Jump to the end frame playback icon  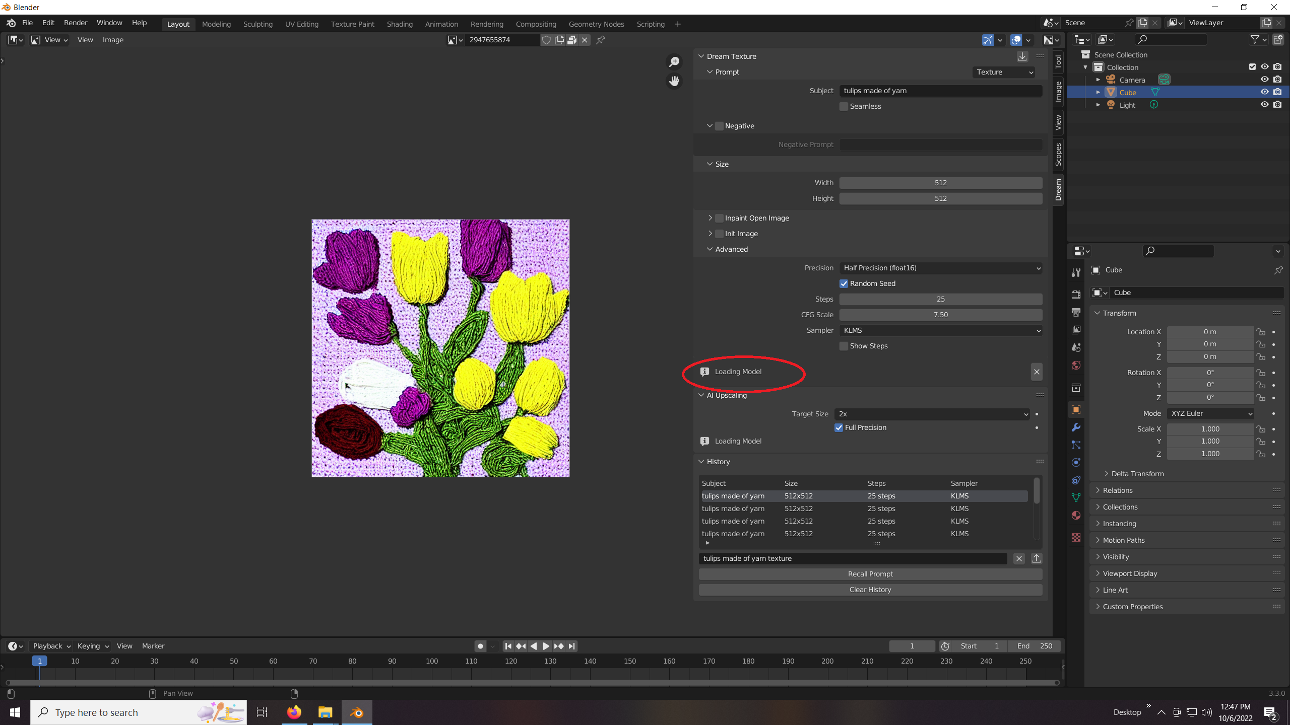click(x=571, y=646)
